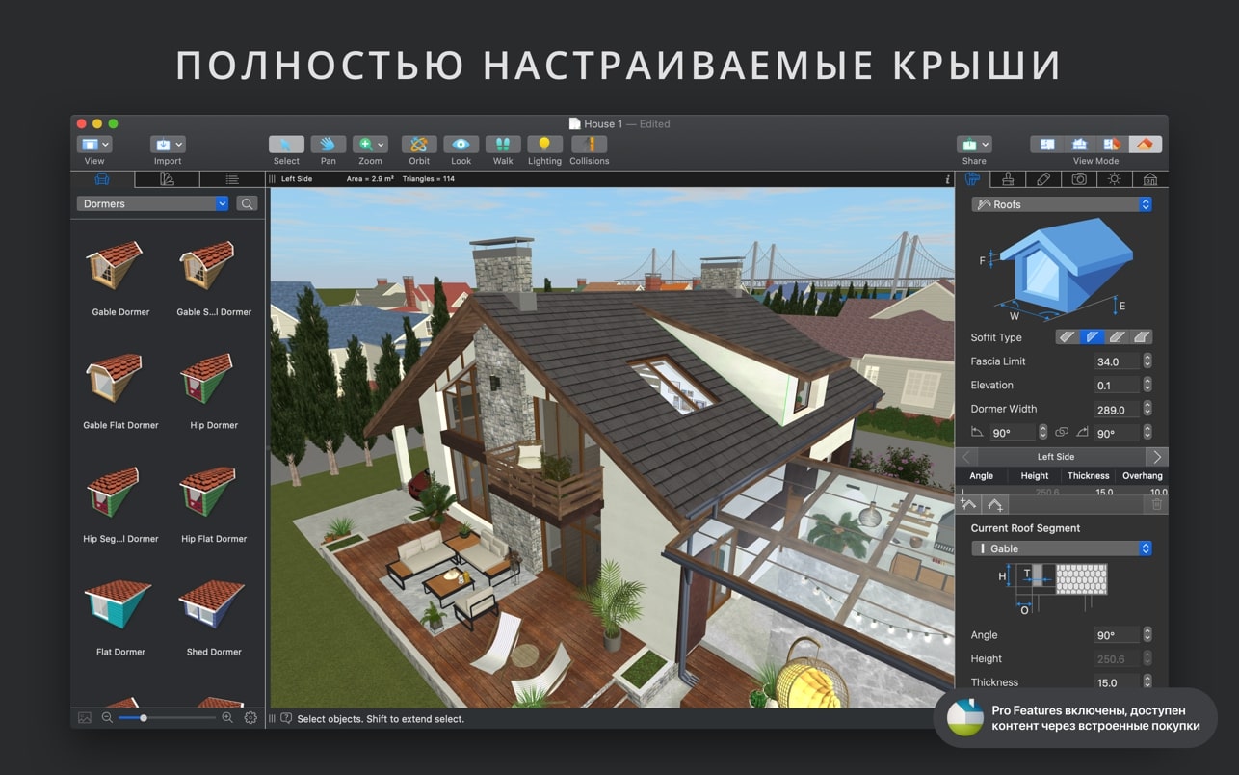This screenshot has height=775, width=1239.
Task: Go to next roof side arrow
Action: coord(1157,457)
